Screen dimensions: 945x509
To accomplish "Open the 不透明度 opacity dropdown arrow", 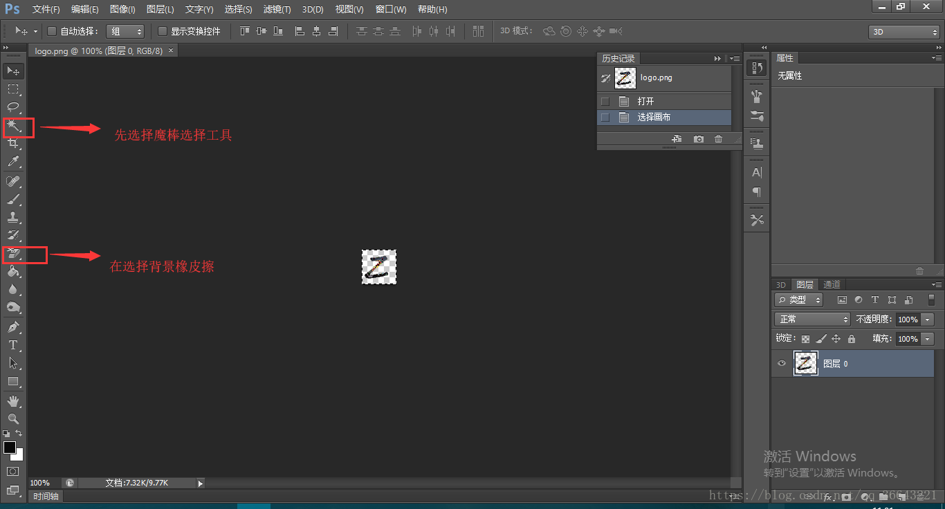I will pyautogui.click(x=928, y=320).
